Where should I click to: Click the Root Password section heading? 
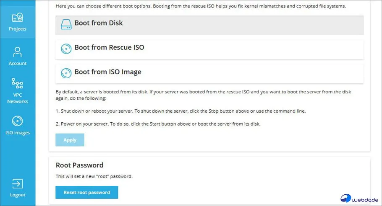pos(79,165)
